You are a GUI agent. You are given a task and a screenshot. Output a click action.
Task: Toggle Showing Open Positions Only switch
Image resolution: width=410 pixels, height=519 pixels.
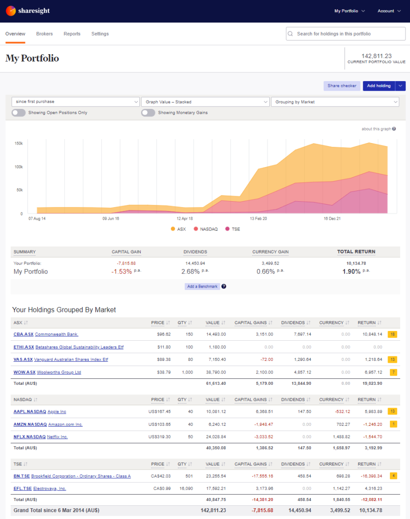click(x=19, y=113)
